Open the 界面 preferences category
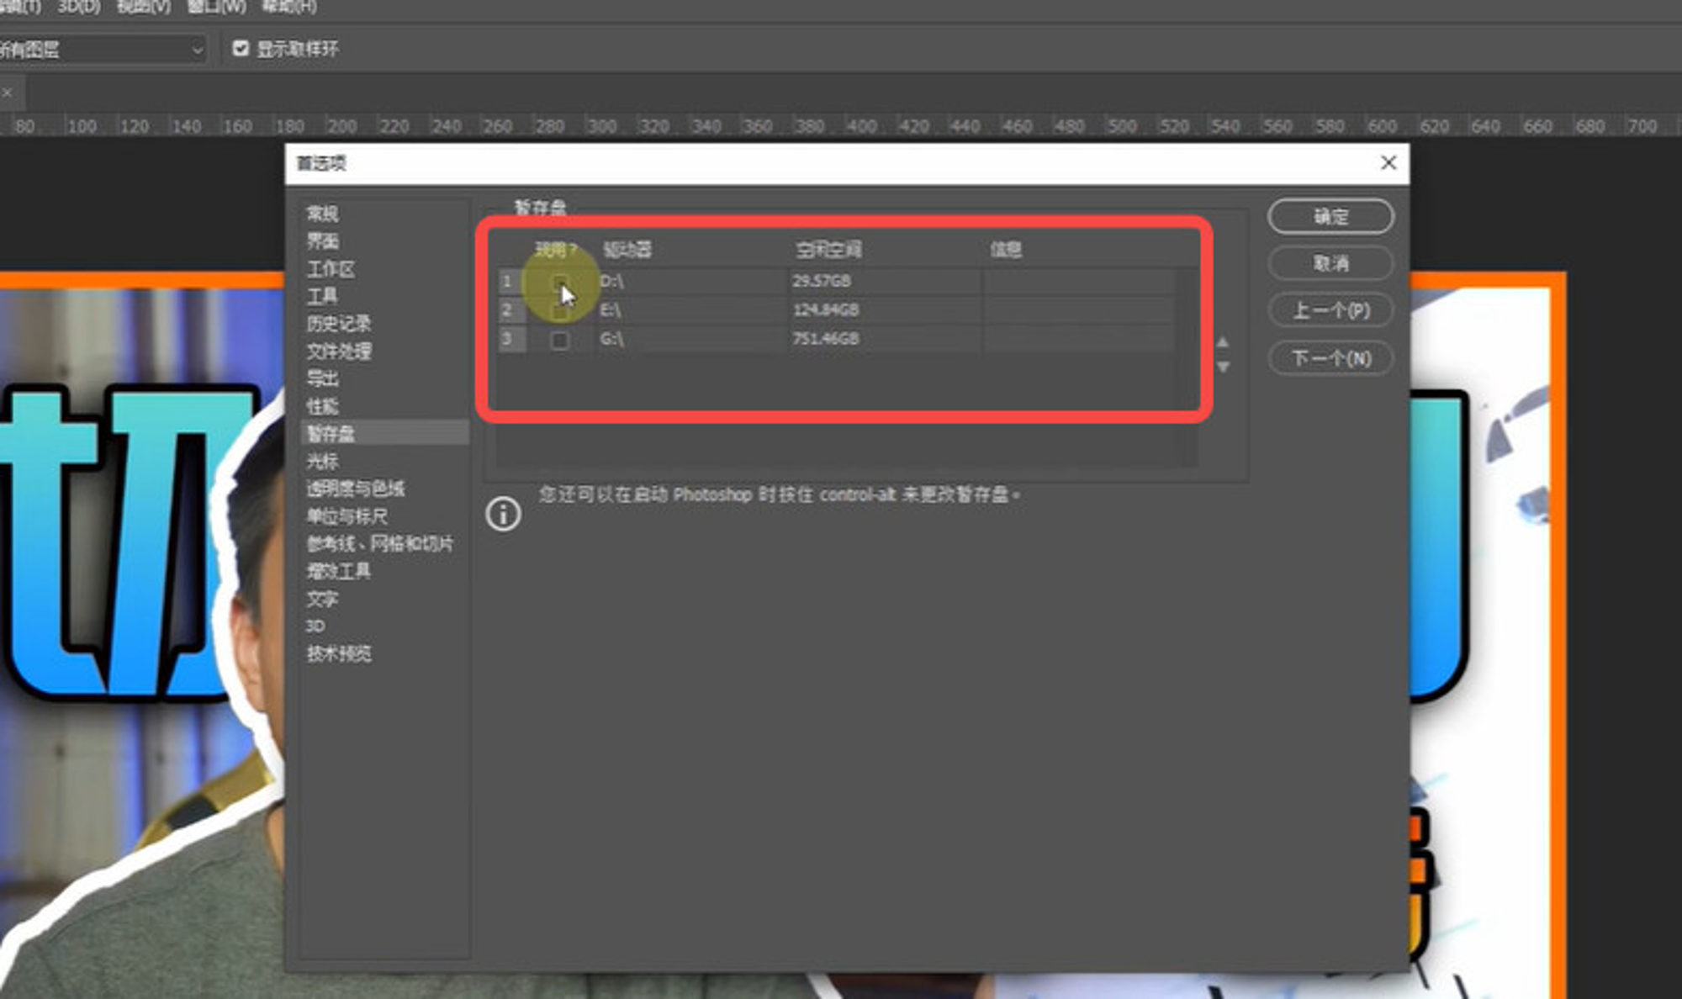 (322, 241)
